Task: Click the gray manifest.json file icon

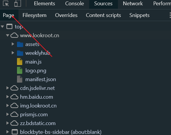Action: click(20, 79)
